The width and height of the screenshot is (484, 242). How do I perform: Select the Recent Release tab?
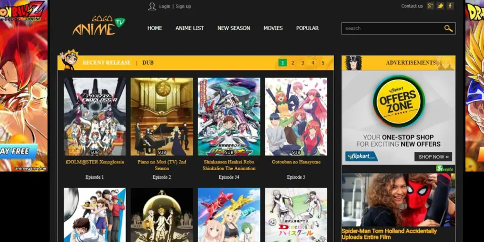(106, 63)
